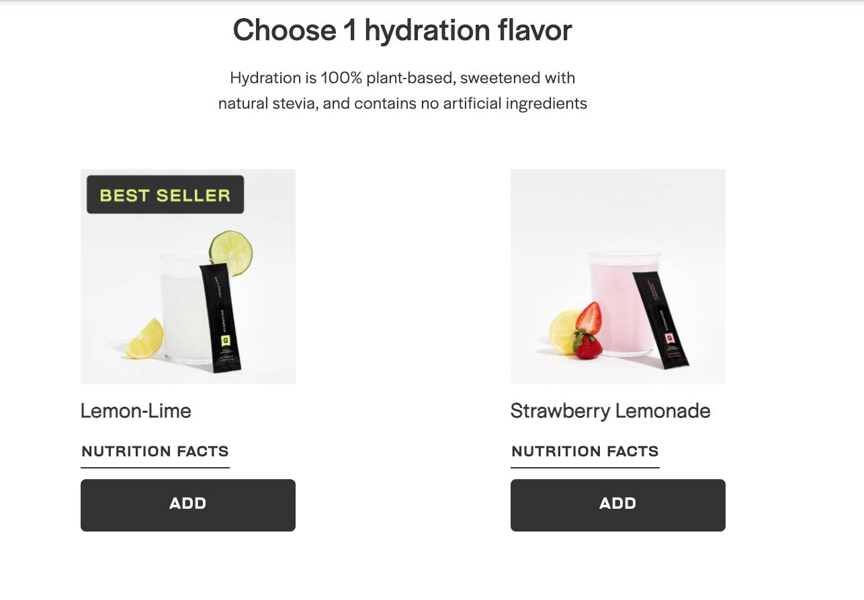
Task: Click the Strawberry Lemonade flavor name
Action: click(x=610, y=410)
